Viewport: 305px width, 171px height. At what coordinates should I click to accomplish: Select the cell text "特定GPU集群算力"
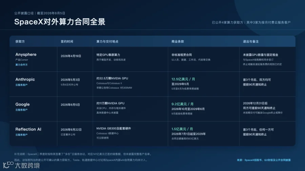tap(108, 55)
